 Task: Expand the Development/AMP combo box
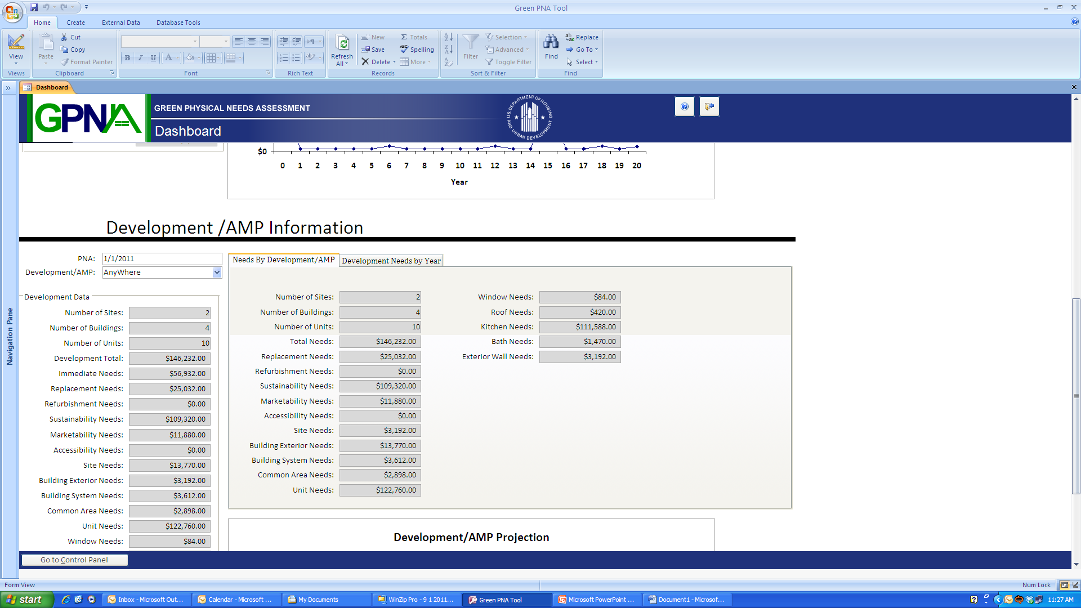tap(217, 272)
